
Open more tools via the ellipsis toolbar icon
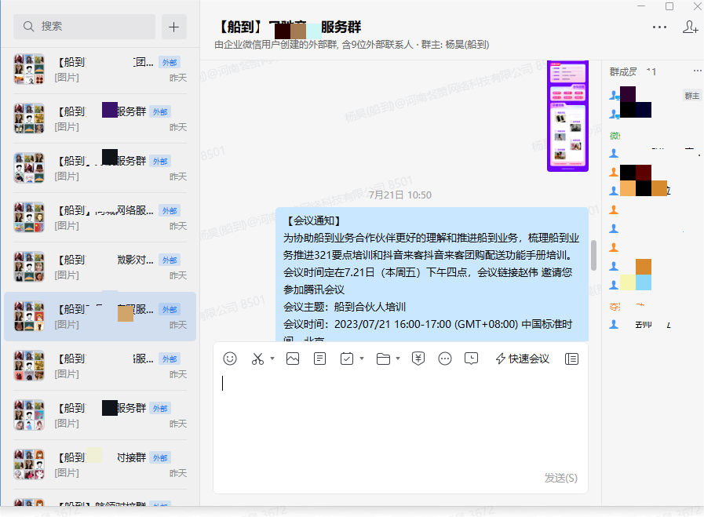pyautogui.click(x=444, y=359)
